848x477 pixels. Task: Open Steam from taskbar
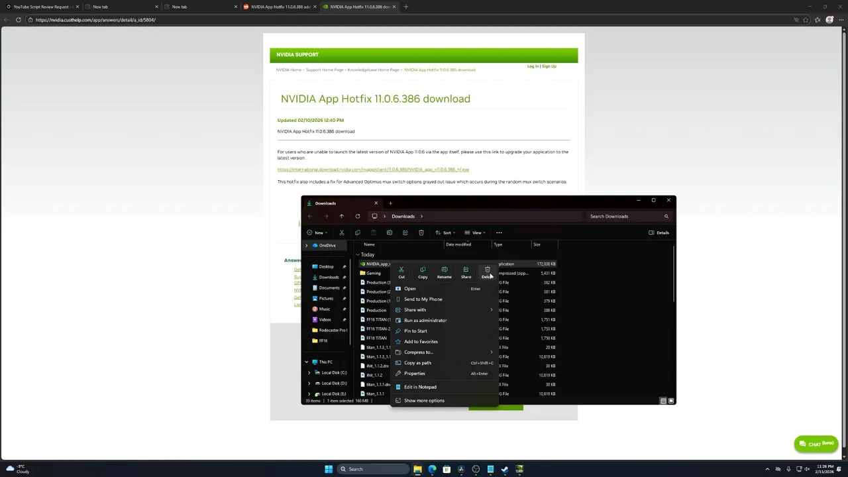[x=505, y=469]
